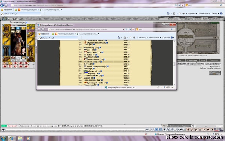
Task: Open Windows Explorer folder on the taskbar
Action: pos(20,138)
